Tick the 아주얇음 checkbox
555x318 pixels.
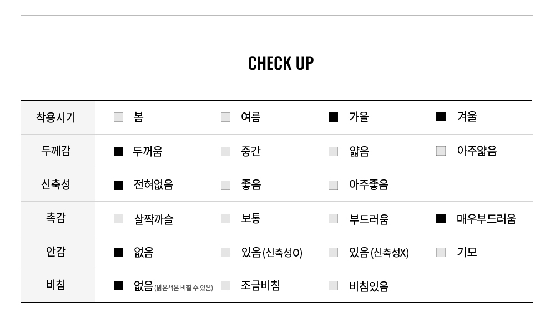point(441,151)
